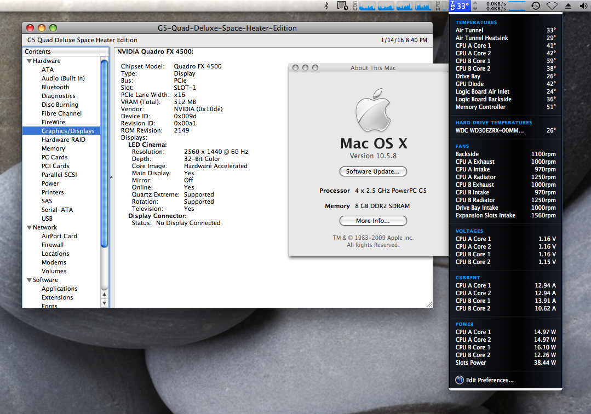Click the NVIDIA Quadro FX 4500 heading
This screenshot has width=591, height=414.
[156, 51]
